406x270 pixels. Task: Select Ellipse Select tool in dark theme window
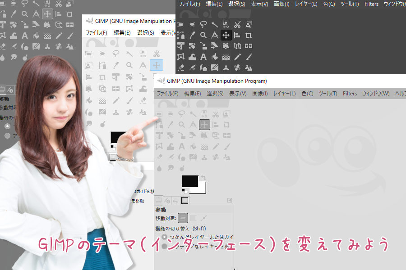click(x=192, y=25)
